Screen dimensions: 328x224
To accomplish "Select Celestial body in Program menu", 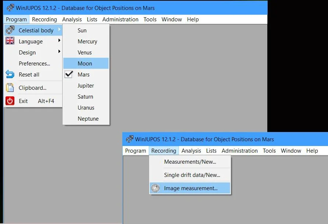I will coord(33,30).
